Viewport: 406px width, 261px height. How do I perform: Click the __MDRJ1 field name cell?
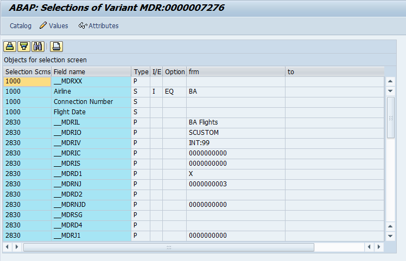[x=91, y=236]
